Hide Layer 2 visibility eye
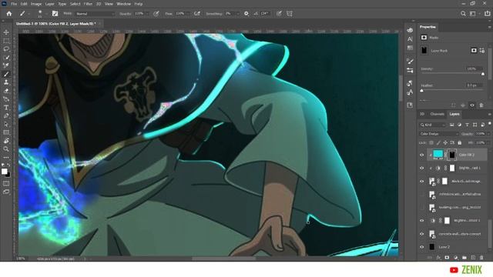The width and height of the screenshot is (493, 277). click(422, 247)
